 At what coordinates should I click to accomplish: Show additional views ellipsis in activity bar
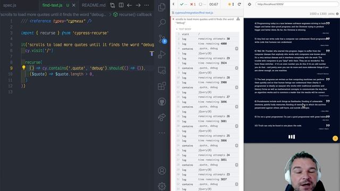point(161,133)
